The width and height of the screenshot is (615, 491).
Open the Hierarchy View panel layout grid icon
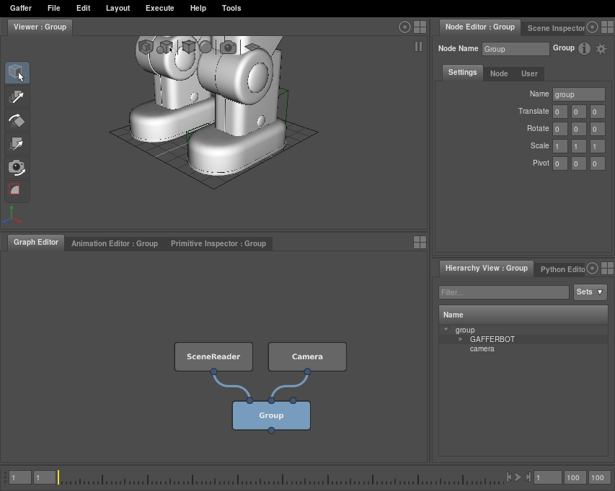pos(607,269)
